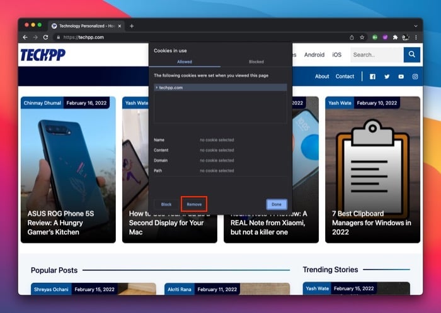
Task: Open a new browser tab
Action: (x=132, y=26)
